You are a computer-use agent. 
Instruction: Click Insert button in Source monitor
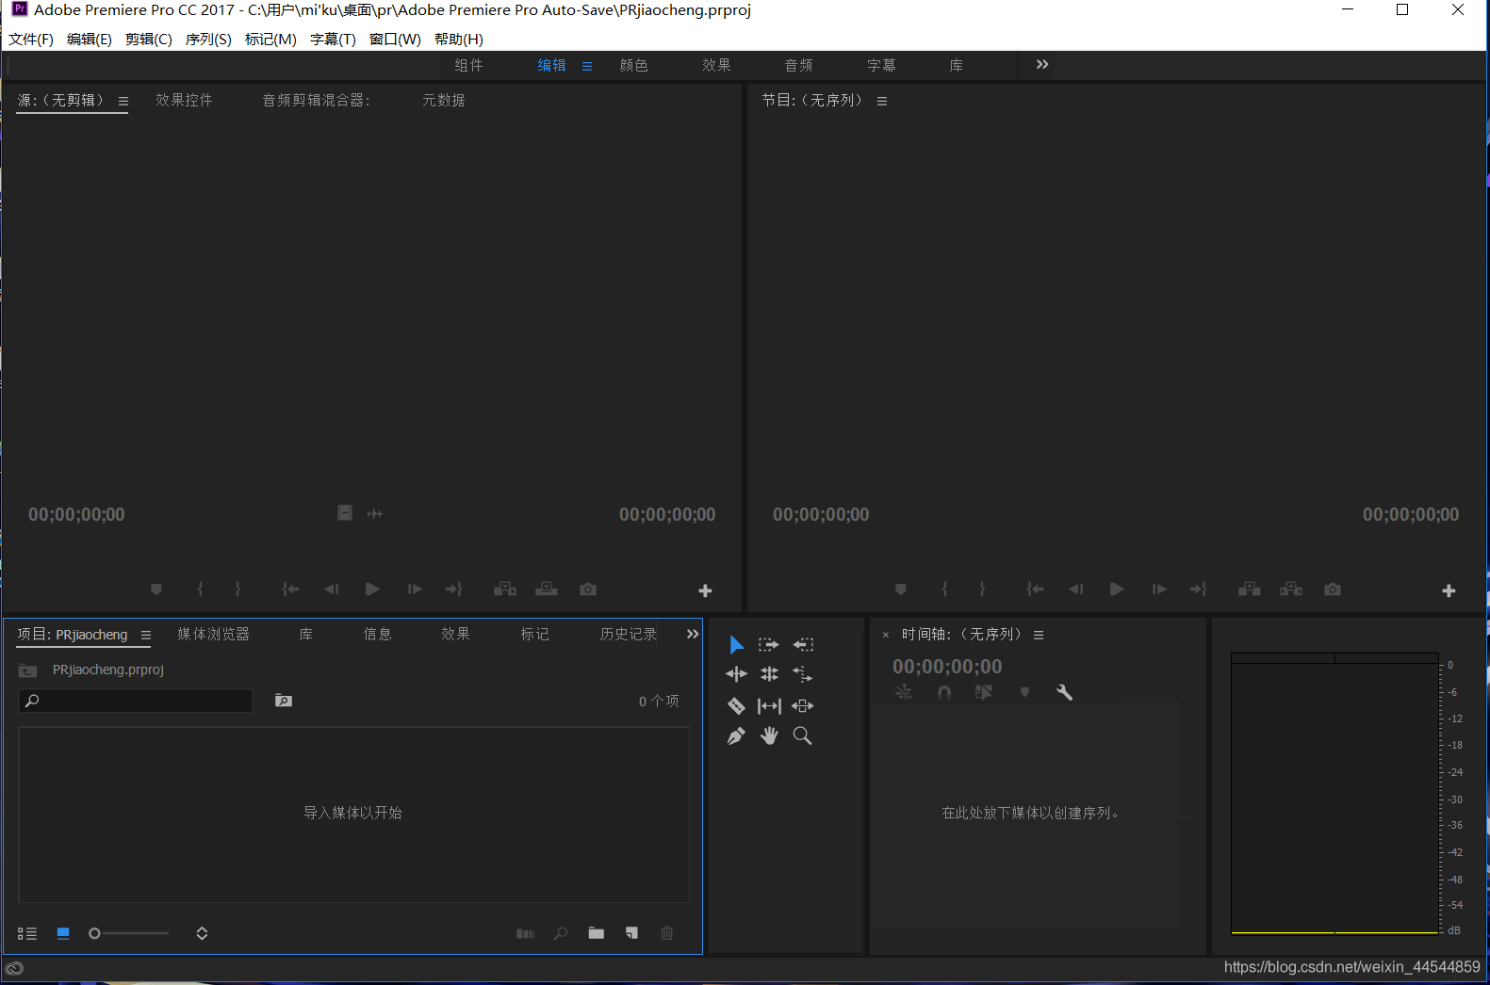[x=505, y=589]
